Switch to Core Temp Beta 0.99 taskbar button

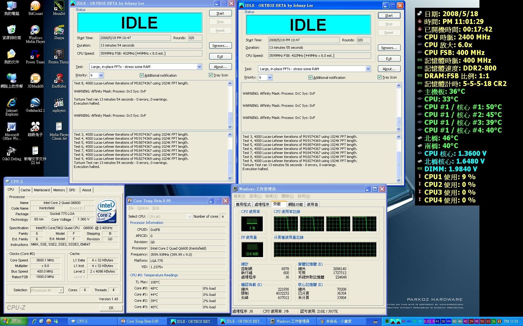point(142,321)
